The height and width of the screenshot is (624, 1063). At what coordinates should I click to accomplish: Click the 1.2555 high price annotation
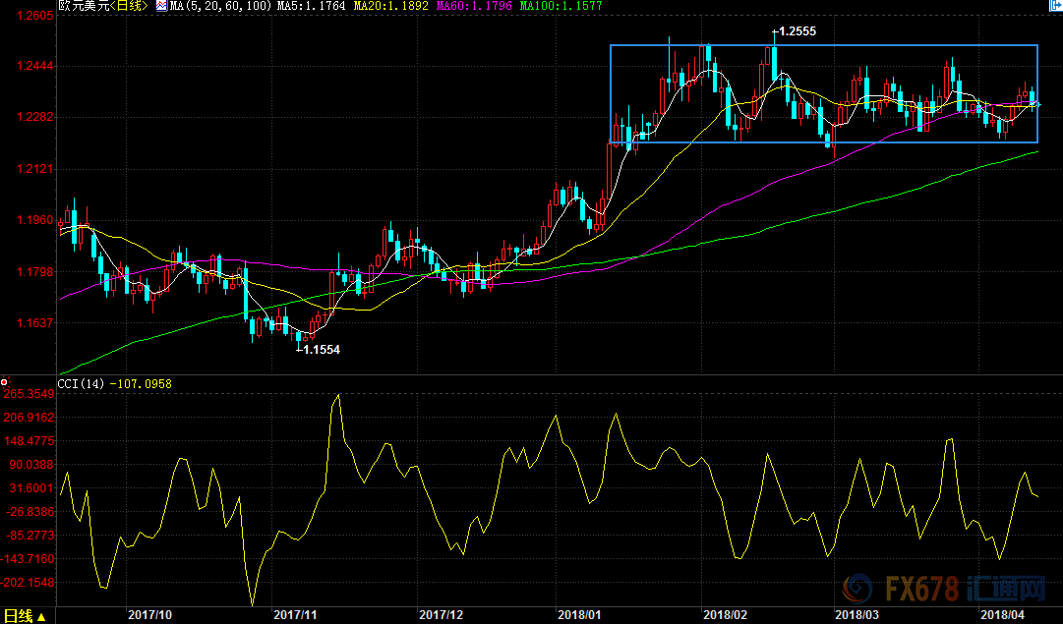click(x=797, y=31)
